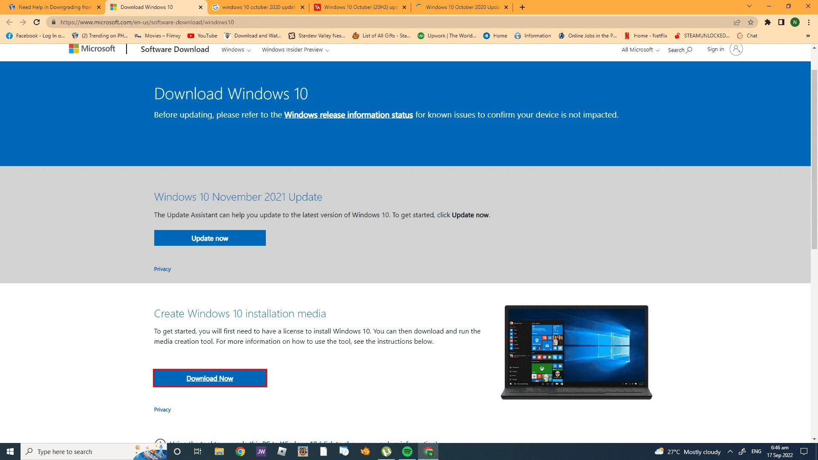Viewport: 818px width, 460px height.
Task: Open the Chrome extensions puzzle icon
Action: click(x=768, y=22)
